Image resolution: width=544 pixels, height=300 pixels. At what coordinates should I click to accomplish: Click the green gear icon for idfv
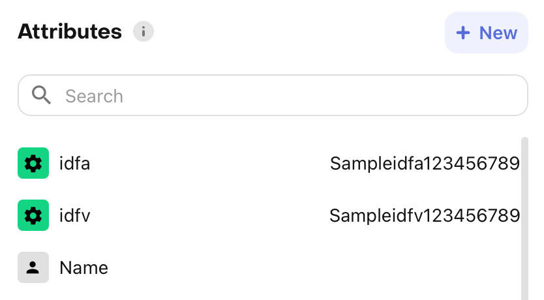tap(33, 215)
